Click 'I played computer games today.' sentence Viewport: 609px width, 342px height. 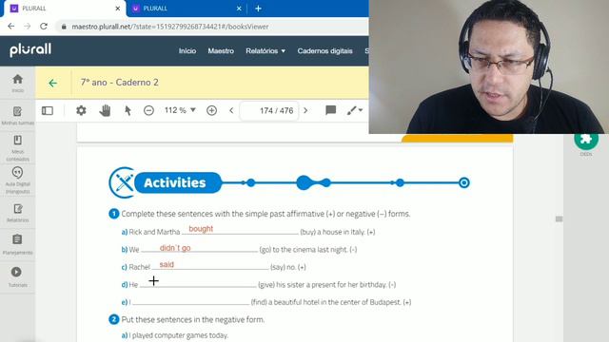click(178, 335)
